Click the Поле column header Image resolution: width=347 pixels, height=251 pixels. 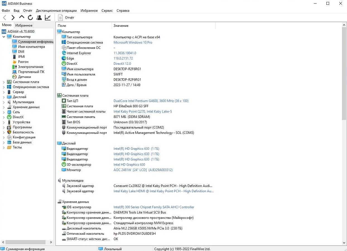click(x=84, y=26)
